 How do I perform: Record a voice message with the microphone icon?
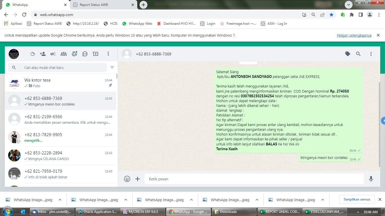pos(371,179)
